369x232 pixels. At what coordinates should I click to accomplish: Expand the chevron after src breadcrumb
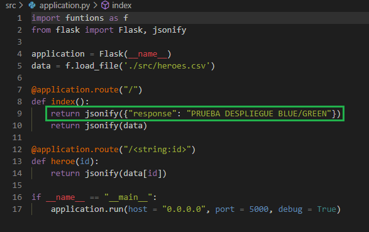click(x=21, y=5)
